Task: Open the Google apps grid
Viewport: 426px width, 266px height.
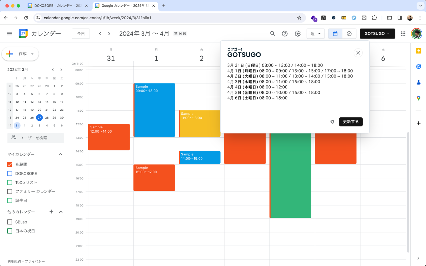Action: pos(403,34)
